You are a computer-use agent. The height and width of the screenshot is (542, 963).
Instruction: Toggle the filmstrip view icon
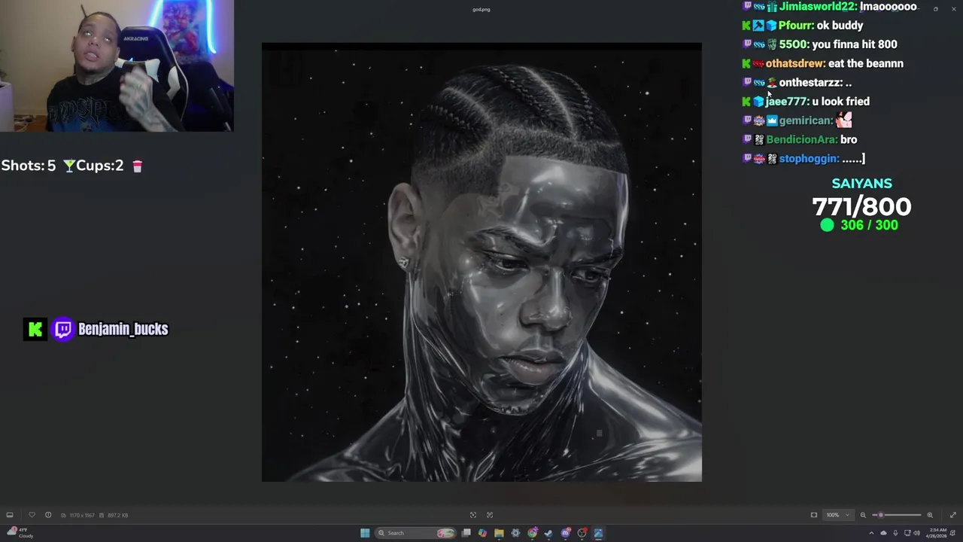[10, 515]
